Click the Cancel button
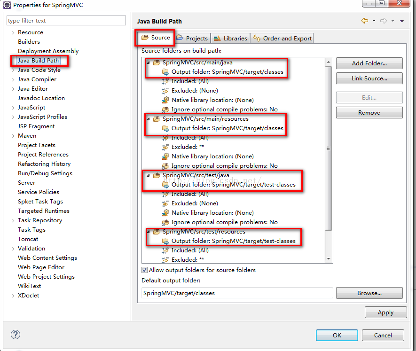The height and width of the screenshot is (351, 416). (x=383, y=335)
